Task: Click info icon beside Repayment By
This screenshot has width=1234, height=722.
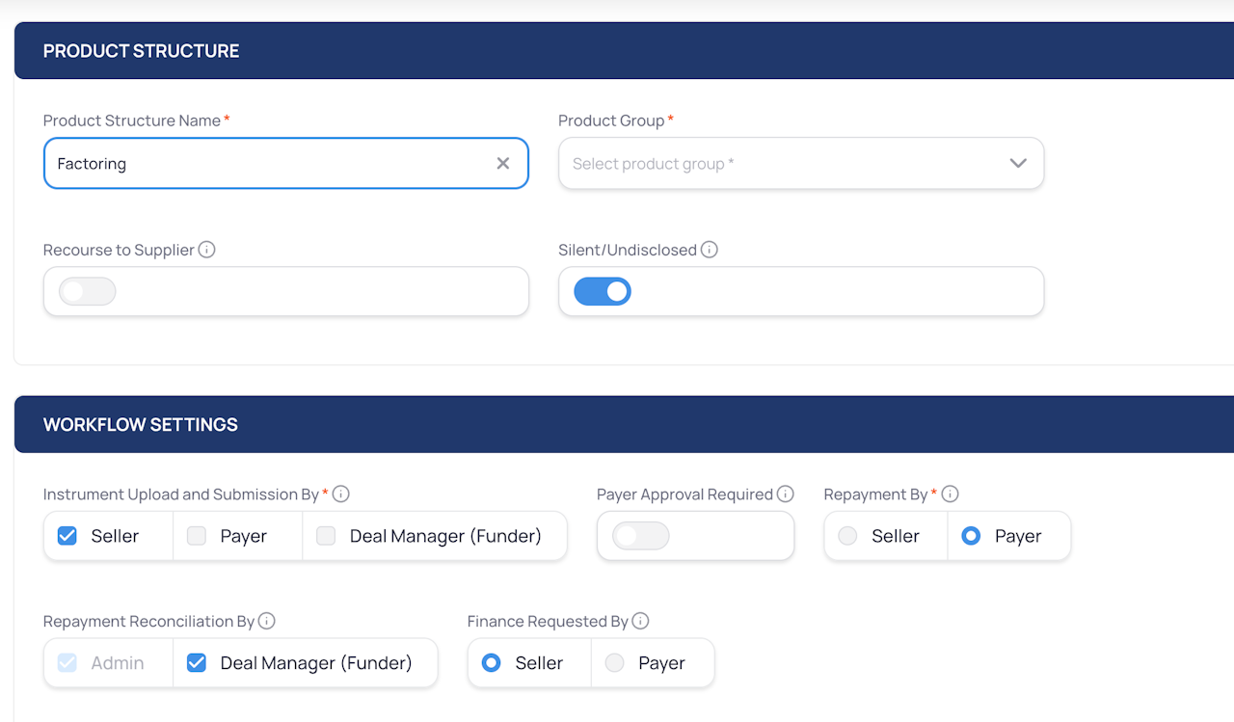Action: [x=950, y=495]
